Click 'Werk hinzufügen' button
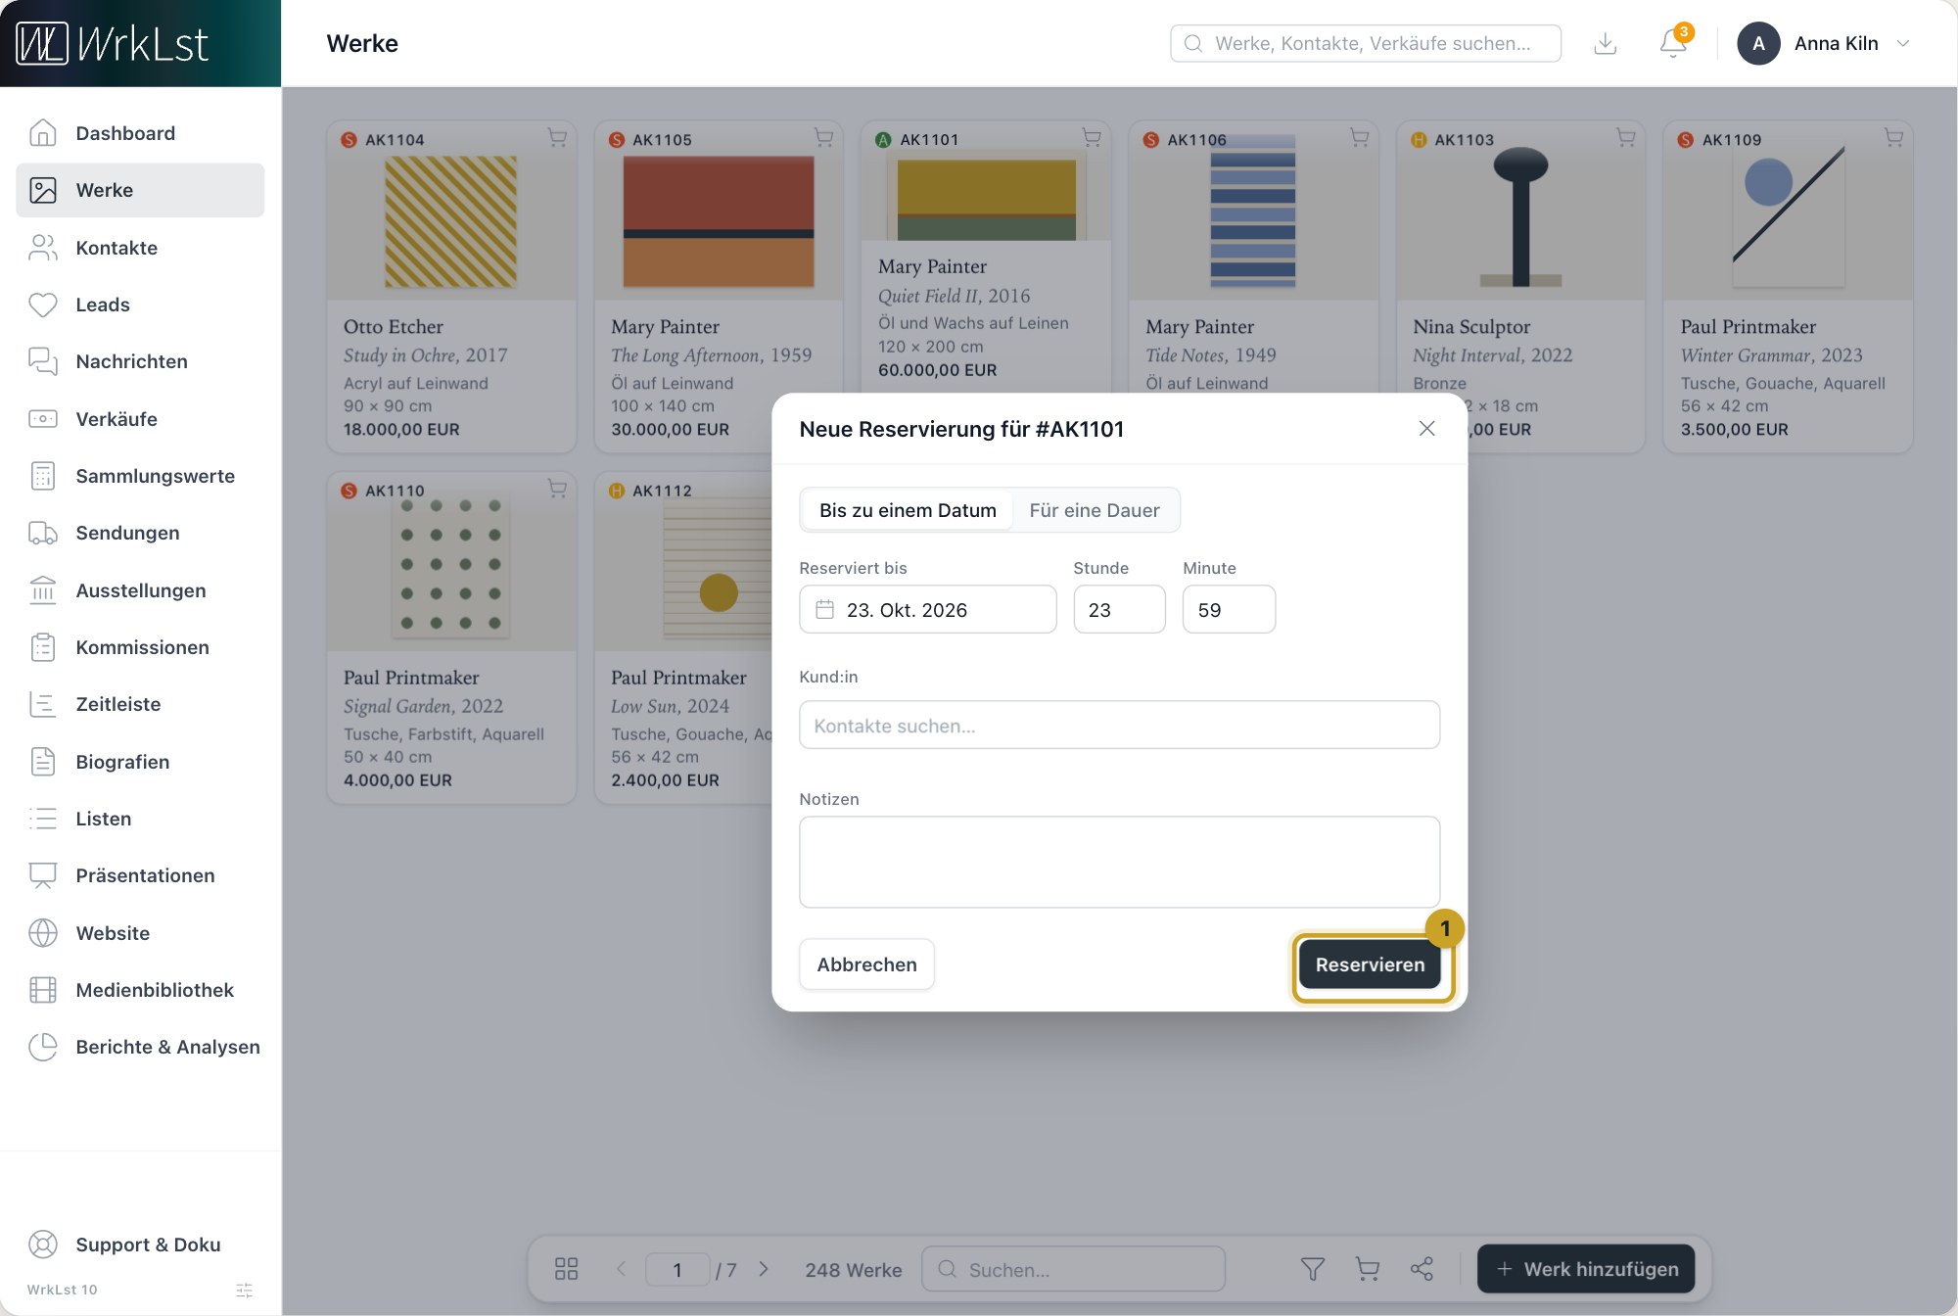Image resolution: width=1958 pixels, height=1316 pixels. (x=1586, y=1269)
